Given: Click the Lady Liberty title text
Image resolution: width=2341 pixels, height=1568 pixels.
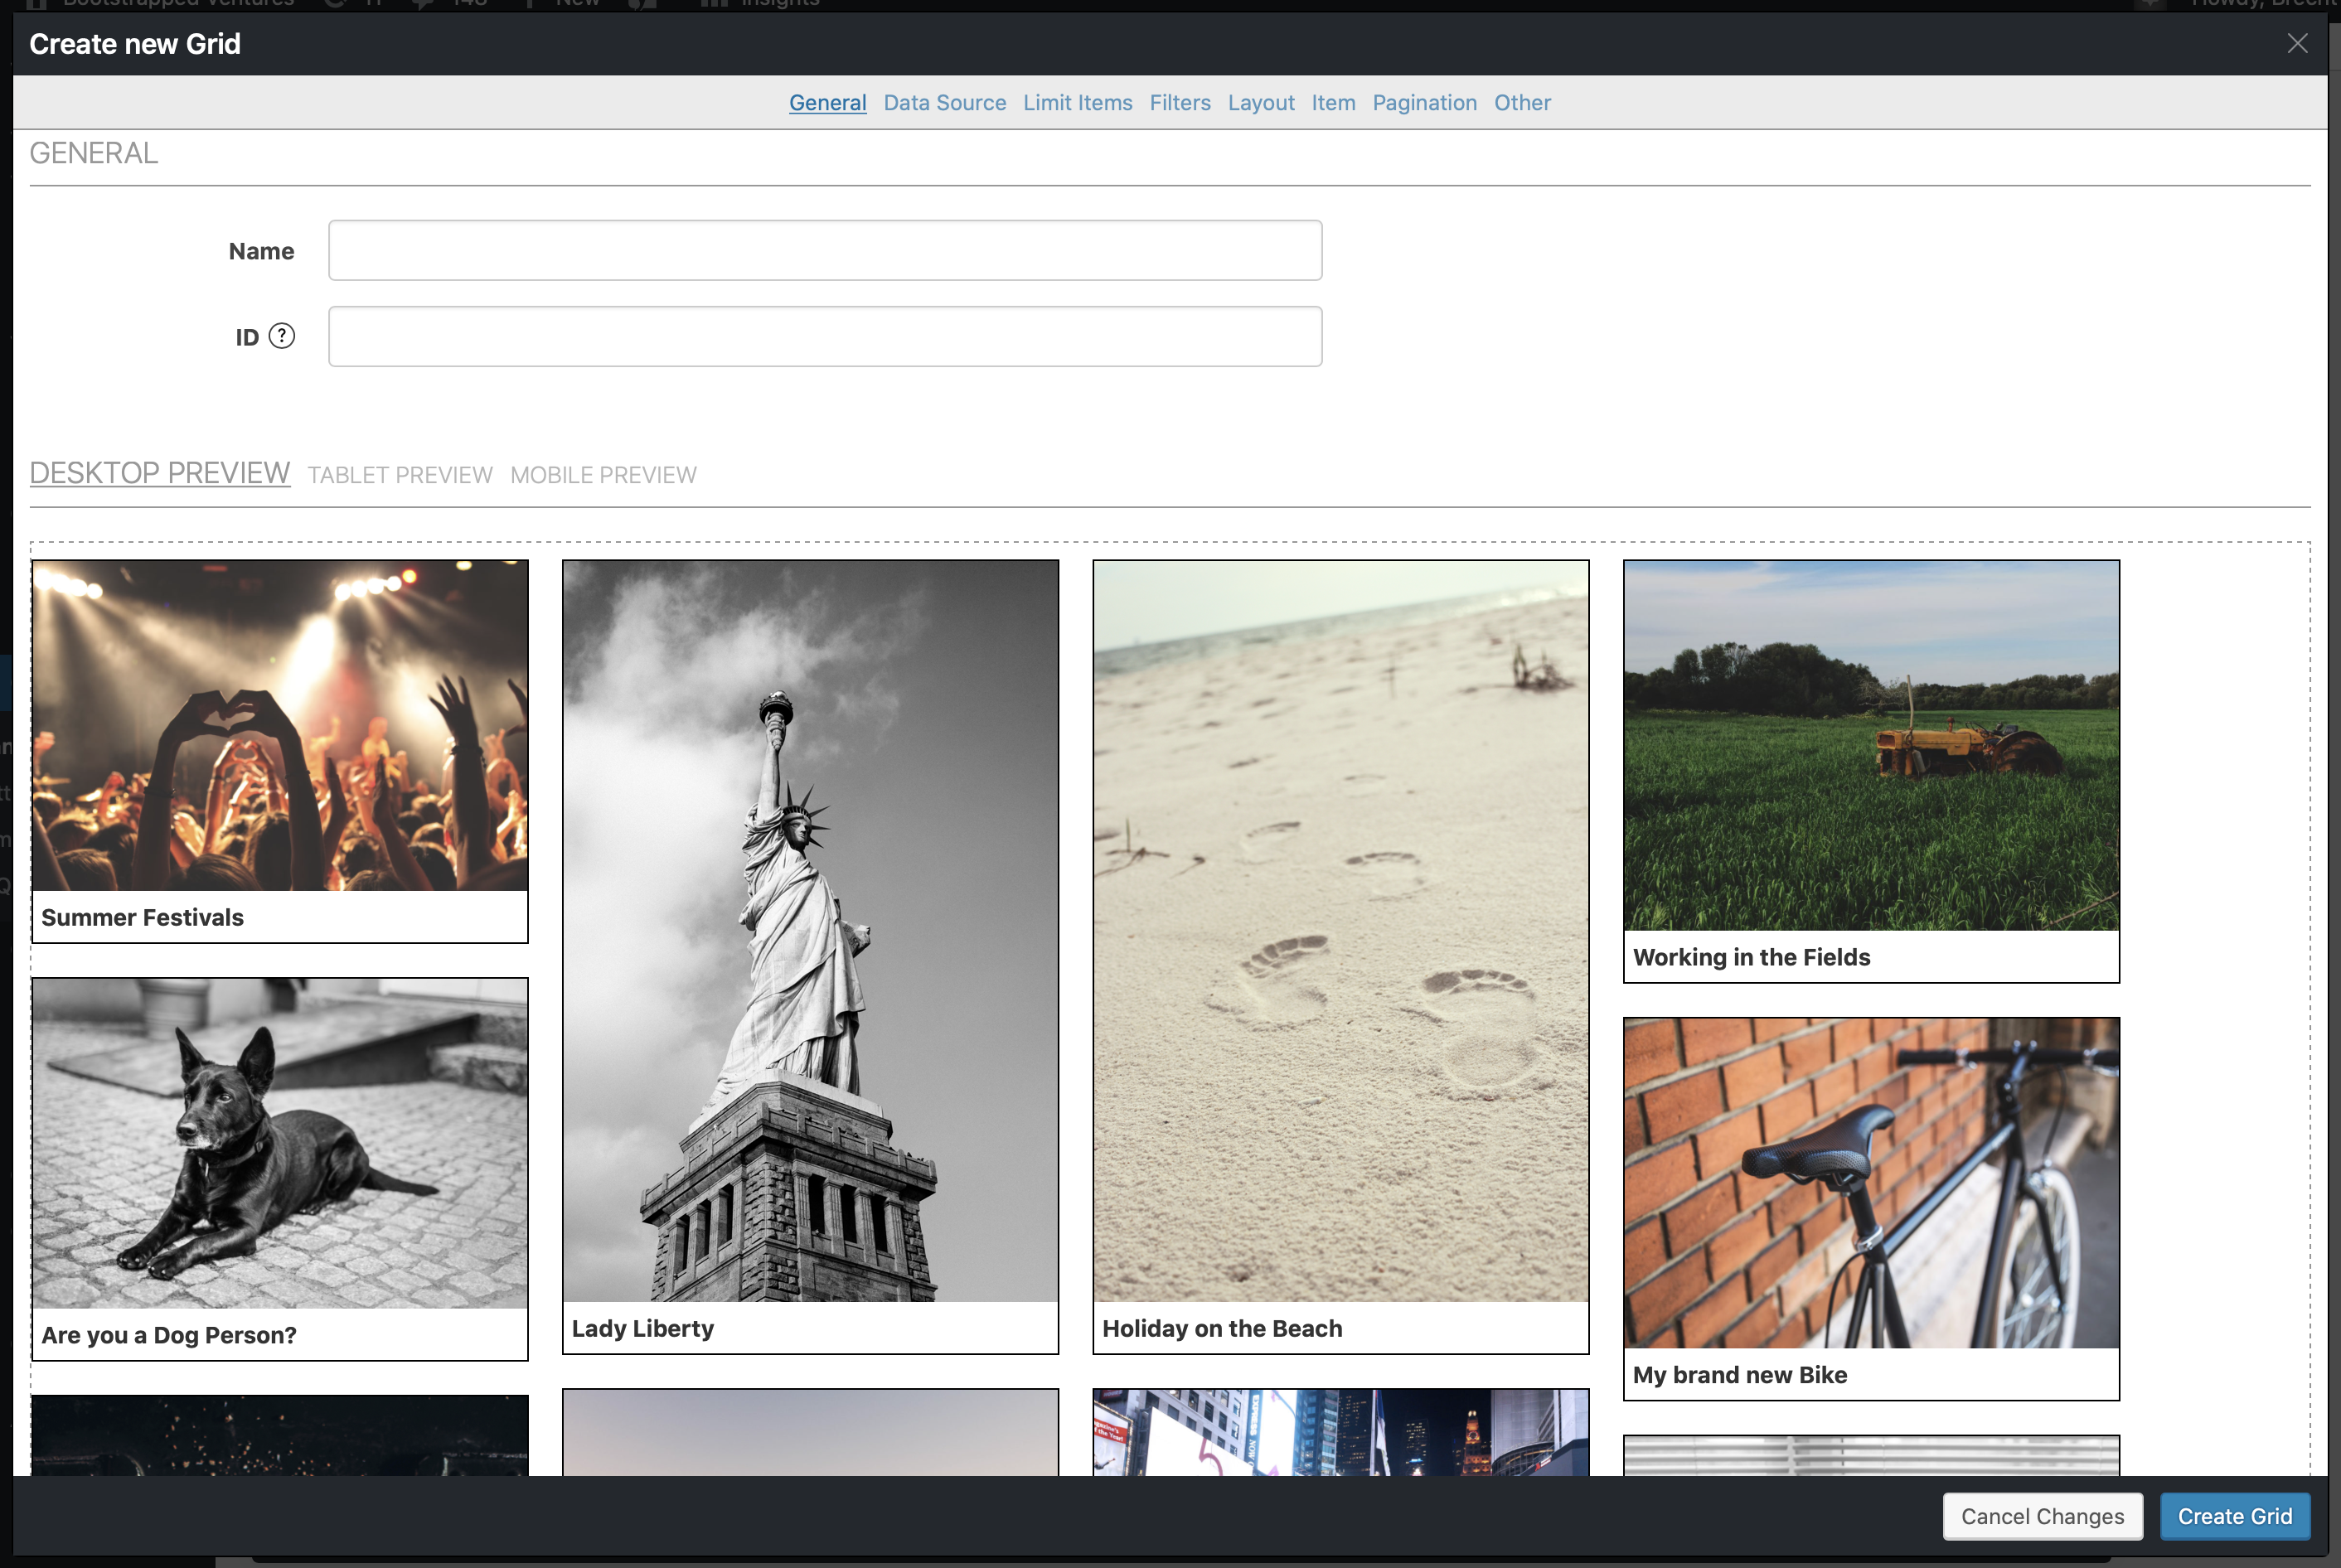Looking at the screenshot, I should coord(643,1328).
